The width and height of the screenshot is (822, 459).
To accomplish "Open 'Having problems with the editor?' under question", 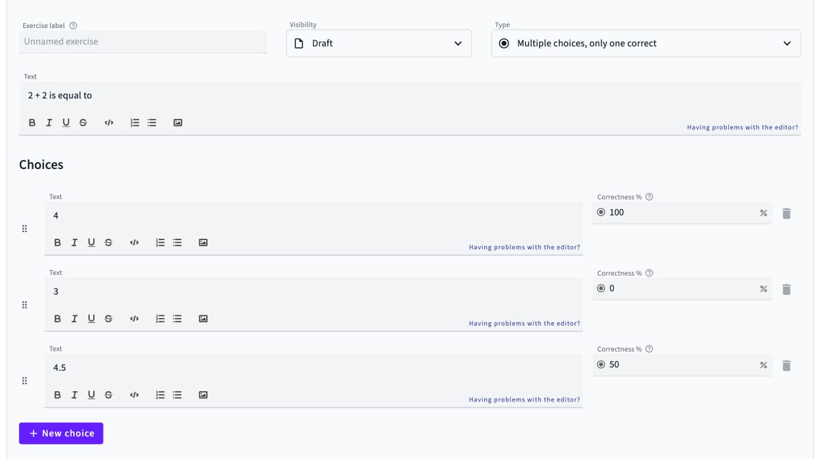I will pos(742,127).
